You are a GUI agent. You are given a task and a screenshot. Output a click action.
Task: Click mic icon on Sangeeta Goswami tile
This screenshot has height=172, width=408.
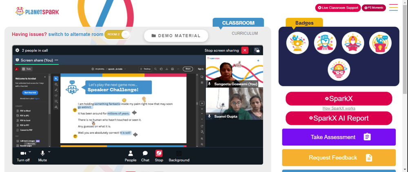pyautogui.click(x=209, y=84)
